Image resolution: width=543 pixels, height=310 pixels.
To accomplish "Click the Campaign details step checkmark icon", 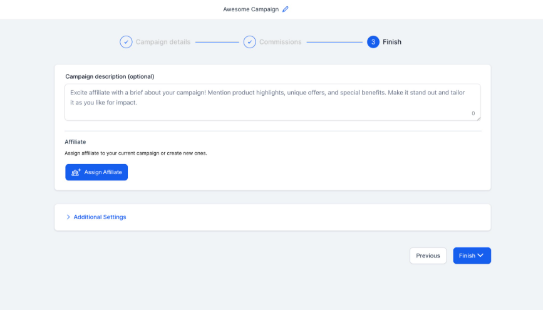I will click(126, 42).
